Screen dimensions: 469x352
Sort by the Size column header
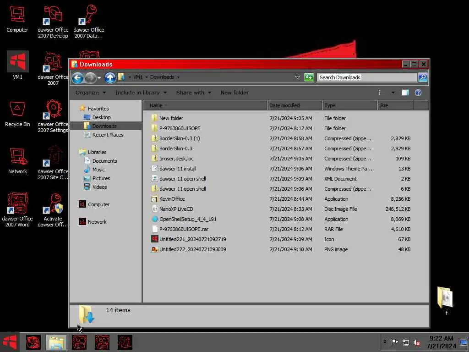[395, 105]
